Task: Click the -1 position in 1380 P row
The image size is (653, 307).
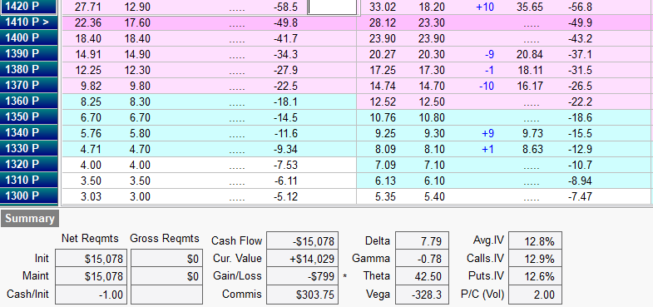Action: pyautogui.click(x=489, y=71)
